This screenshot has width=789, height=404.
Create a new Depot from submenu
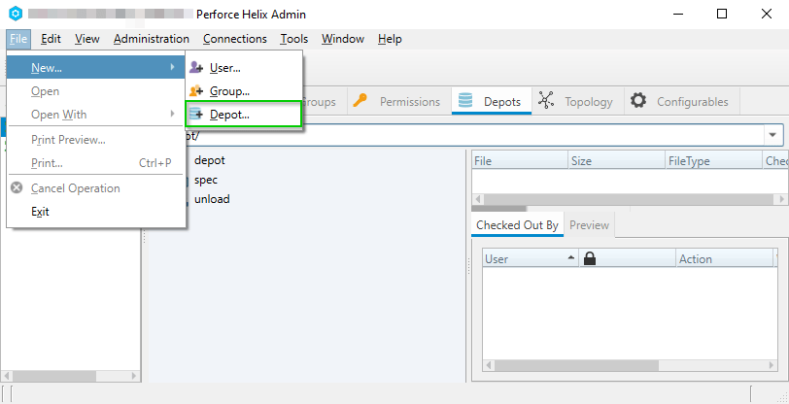[x=244, y=115]
